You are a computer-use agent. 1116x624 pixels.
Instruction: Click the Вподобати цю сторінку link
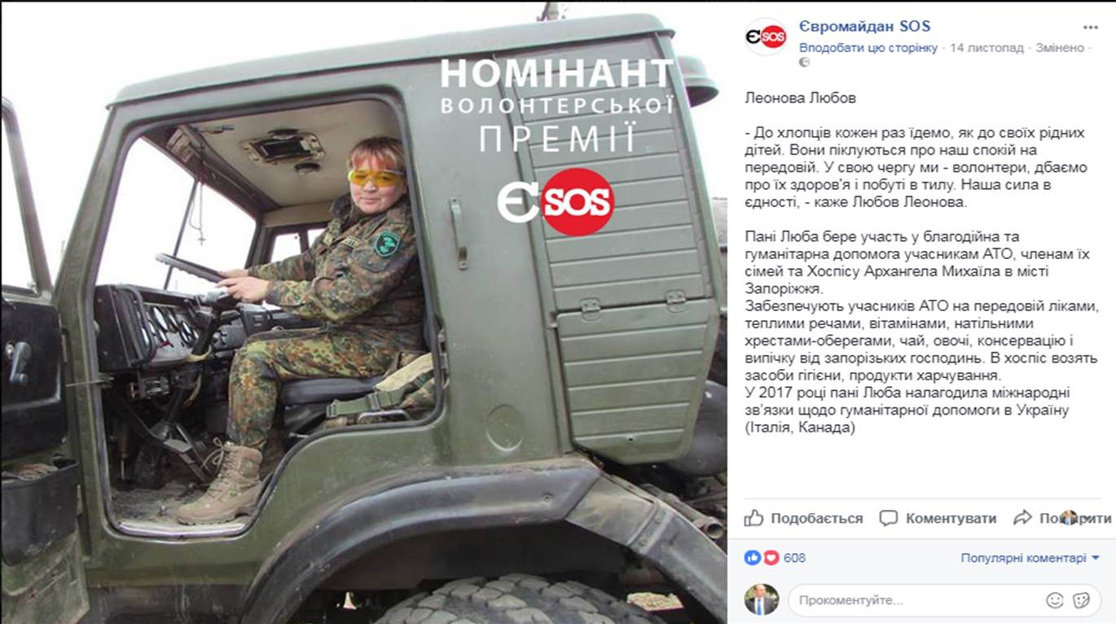pyautogui.click(x=868, y=47)
